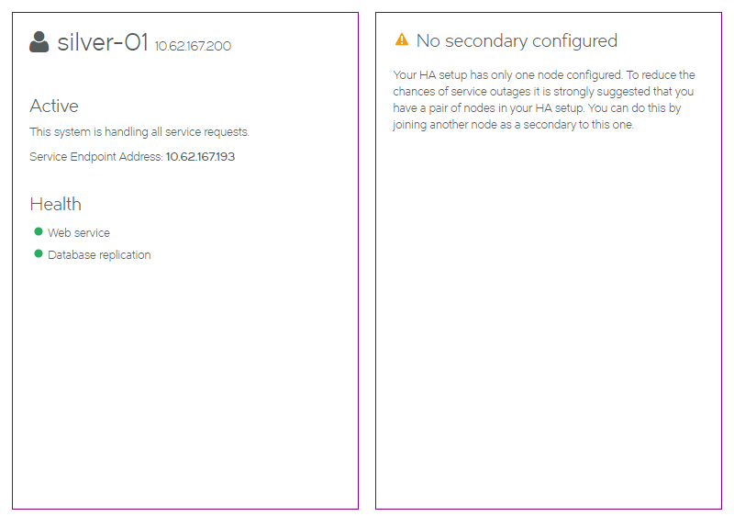Click the orange warning triangle icon
This screenshot has width=734, height=516.
click(x=402, y=39)
